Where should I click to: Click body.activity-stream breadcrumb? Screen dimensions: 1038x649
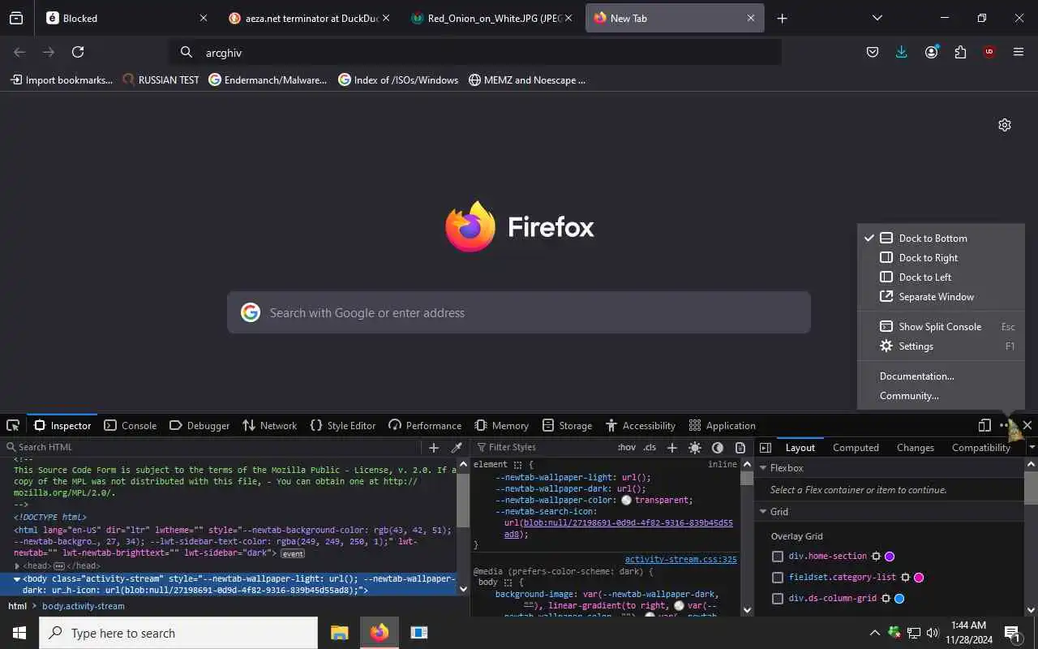click(x=84, y=606)
